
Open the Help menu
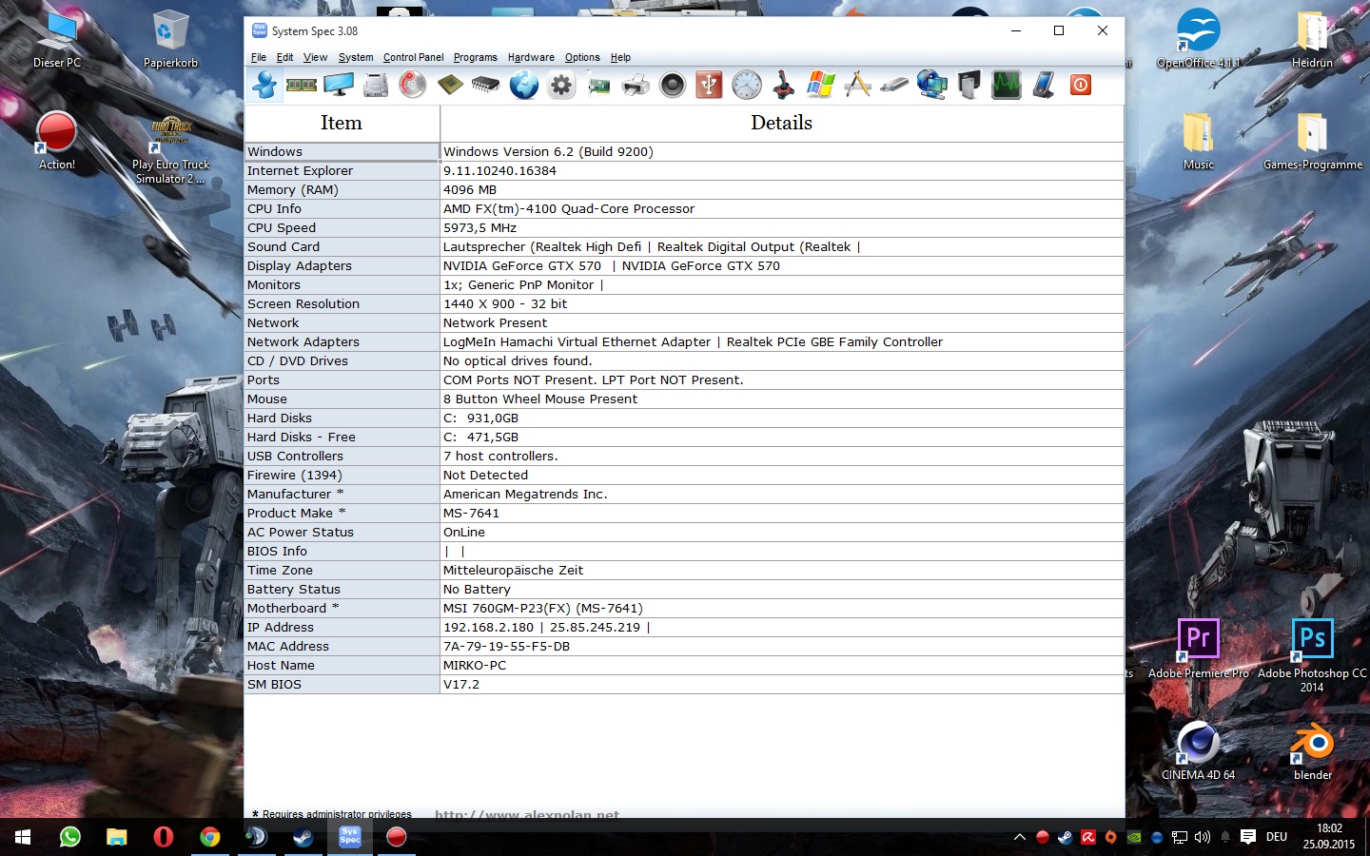[620, 57]
